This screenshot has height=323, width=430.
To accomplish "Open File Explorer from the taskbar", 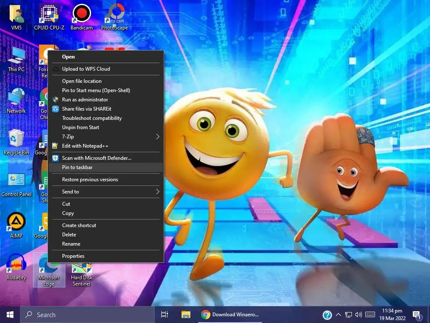I will (186, 315).
